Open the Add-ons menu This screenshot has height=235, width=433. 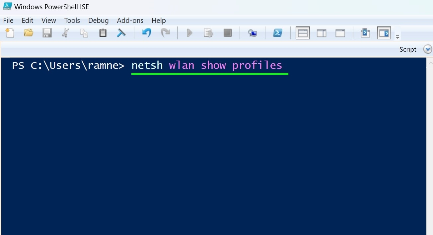click(x=130, y=21)
